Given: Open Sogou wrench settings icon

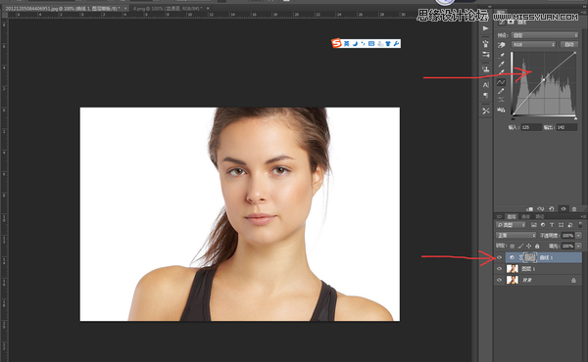Looking at the screenshot, I should (x=396, y=44).
